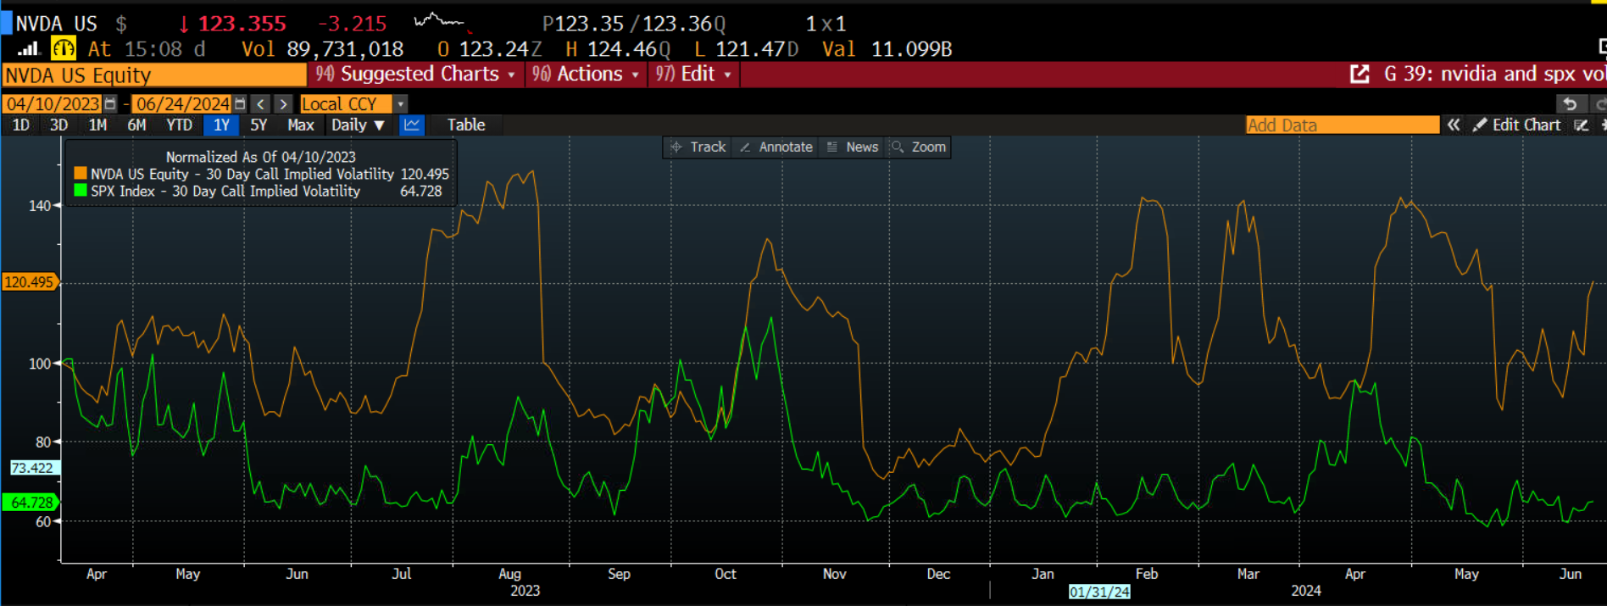Screen dimensions: 1607x606
Task: Click the Edit Chart pencil icon
Action: point(1480,125)
